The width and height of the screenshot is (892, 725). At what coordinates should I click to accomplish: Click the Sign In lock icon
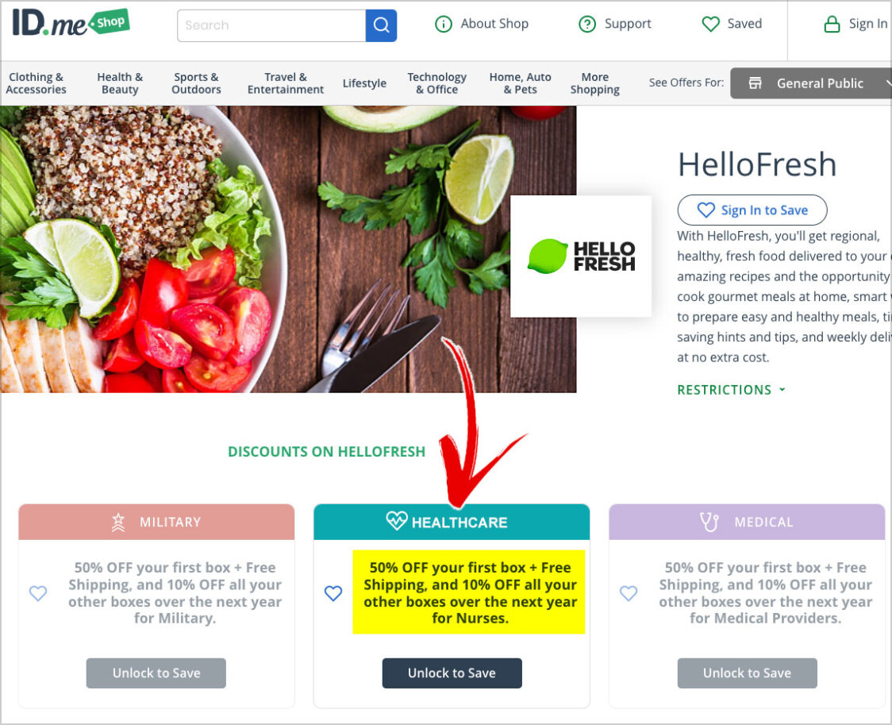832,24
